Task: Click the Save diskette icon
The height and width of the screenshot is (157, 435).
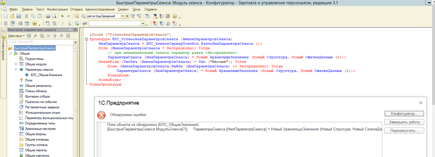Action: point(19,16)
